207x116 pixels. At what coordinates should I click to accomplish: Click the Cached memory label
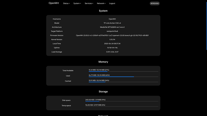coord(68,81)
